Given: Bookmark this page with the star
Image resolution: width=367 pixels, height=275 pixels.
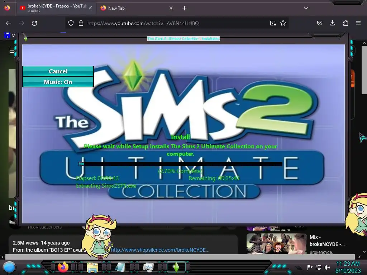Looking at the screenshot, I should click(283, 23).
